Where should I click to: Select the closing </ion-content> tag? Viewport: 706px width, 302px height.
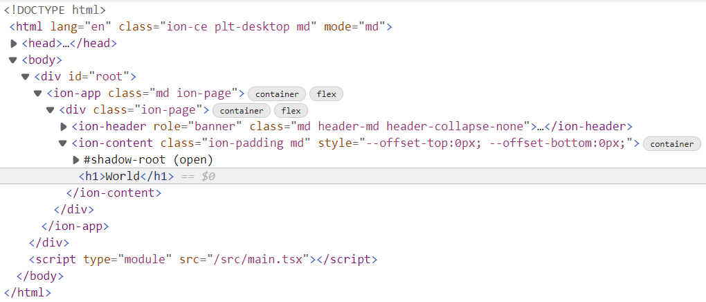tap(114, 193)
